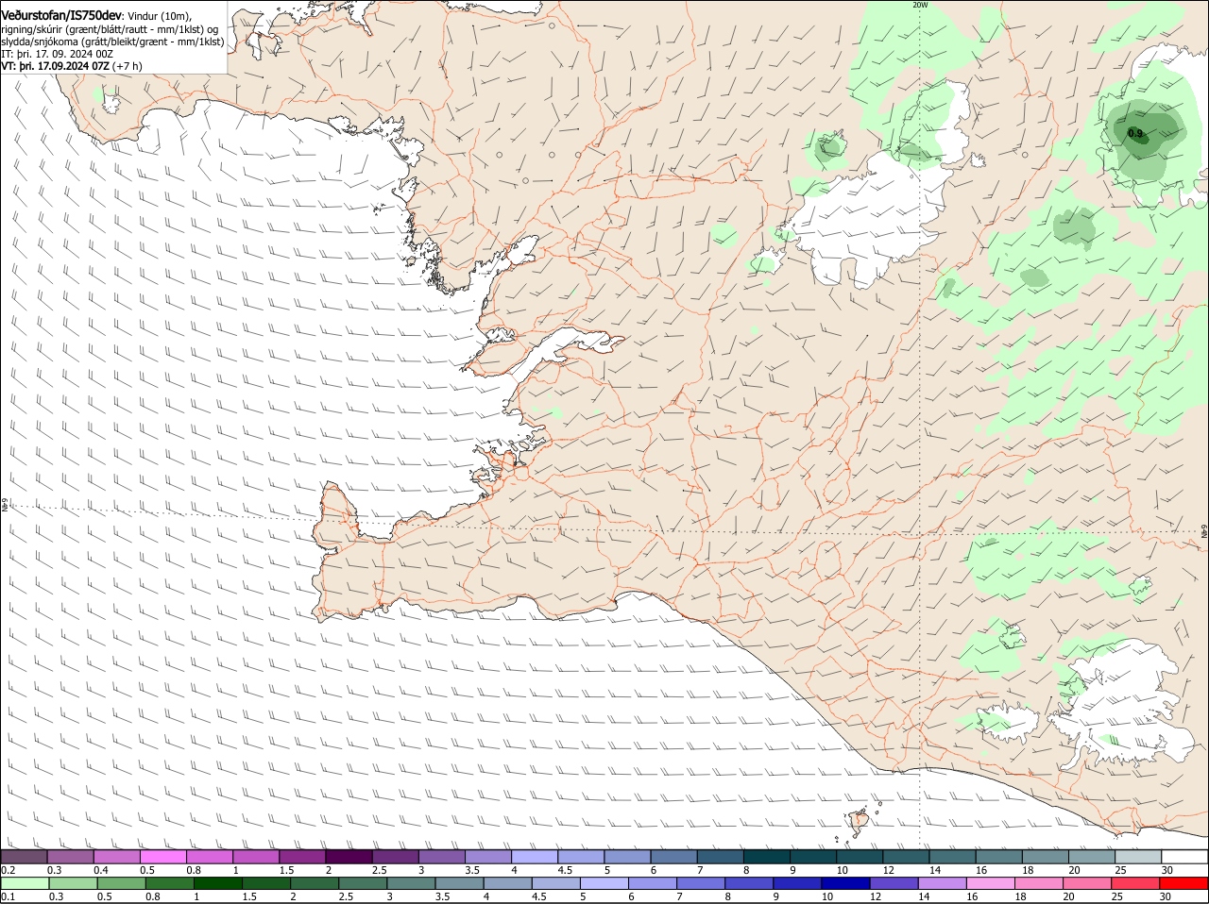Click the VT: þri. 17.09.2024 07Z valid time
Screen dimensions: 1209x904
point(55,66)
